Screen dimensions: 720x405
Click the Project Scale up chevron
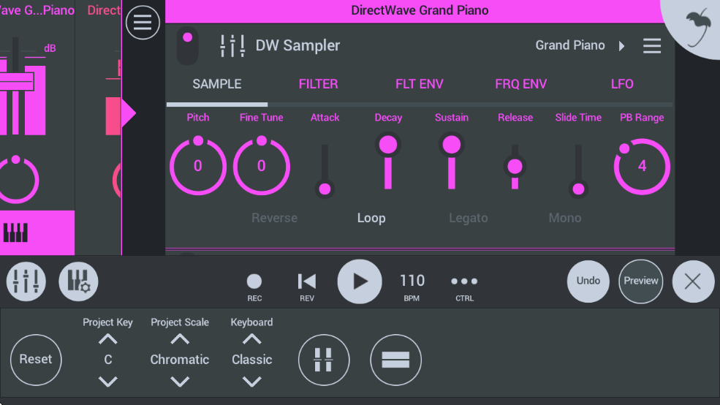(x=180, y=339)
